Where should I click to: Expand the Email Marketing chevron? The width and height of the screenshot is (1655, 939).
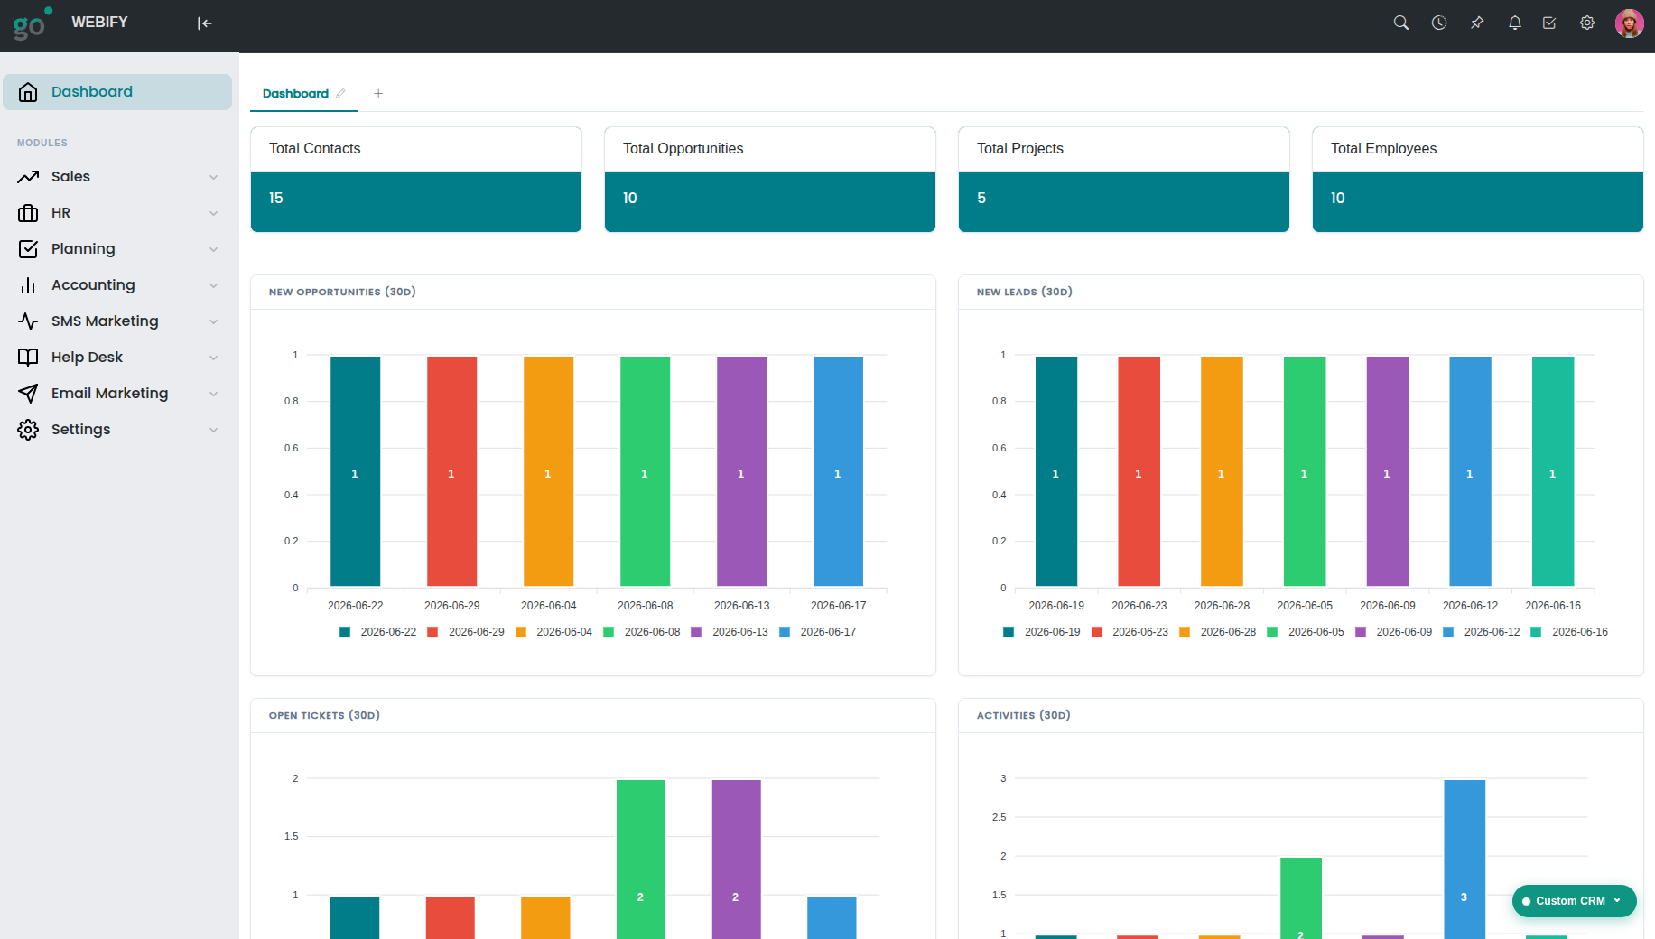click(x=214, y=394)
